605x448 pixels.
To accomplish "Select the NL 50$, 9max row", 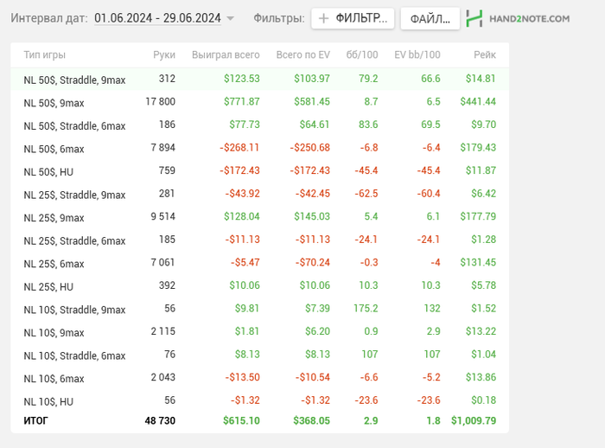I will tap(259, 102).
